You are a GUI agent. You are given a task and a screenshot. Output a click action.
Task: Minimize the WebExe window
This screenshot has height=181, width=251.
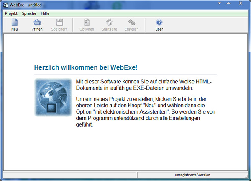click(220, 3)
